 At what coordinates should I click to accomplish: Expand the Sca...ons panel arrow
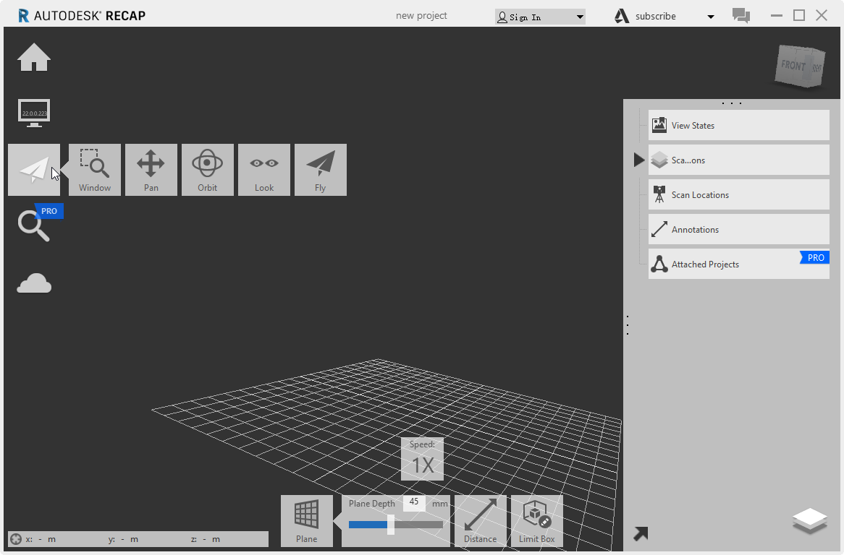tap(638, 160)
